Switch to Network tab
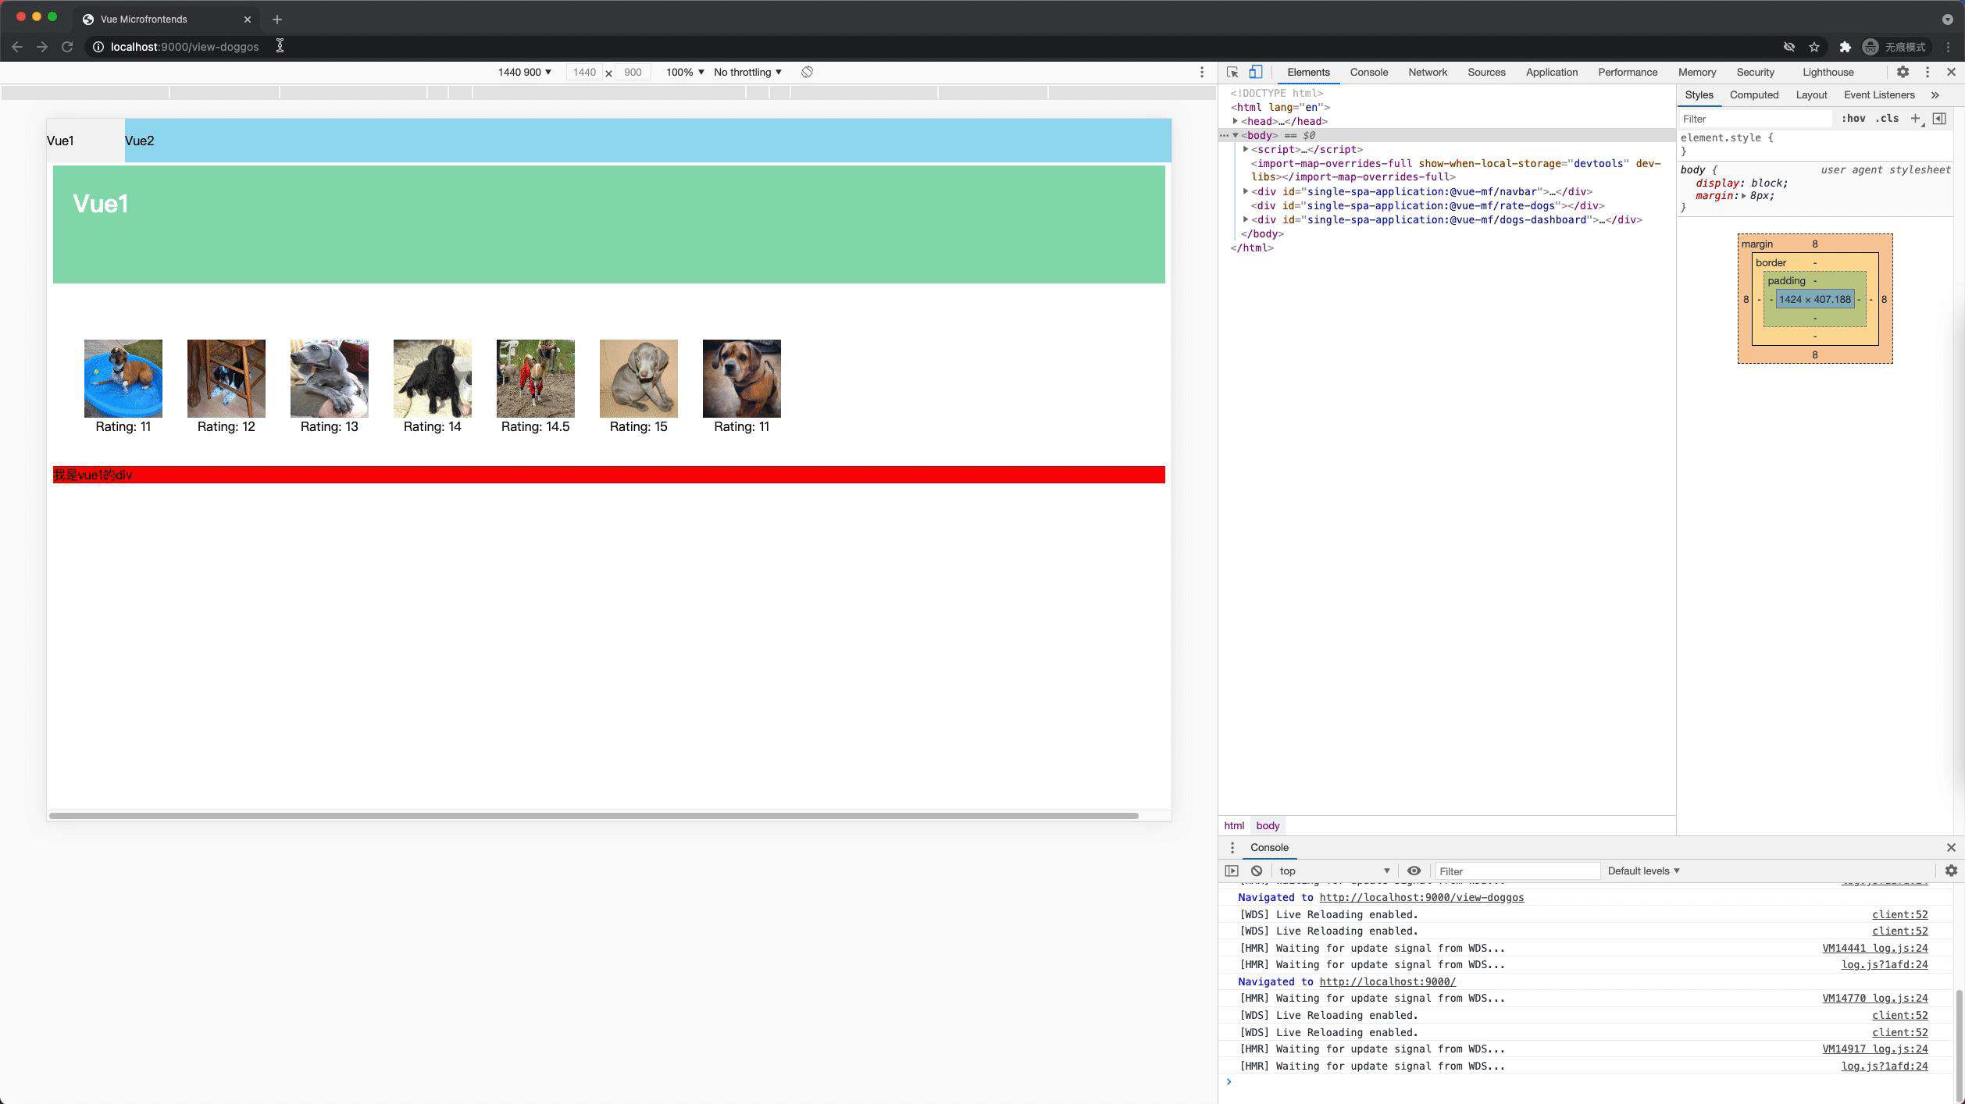 (1428, 72)
